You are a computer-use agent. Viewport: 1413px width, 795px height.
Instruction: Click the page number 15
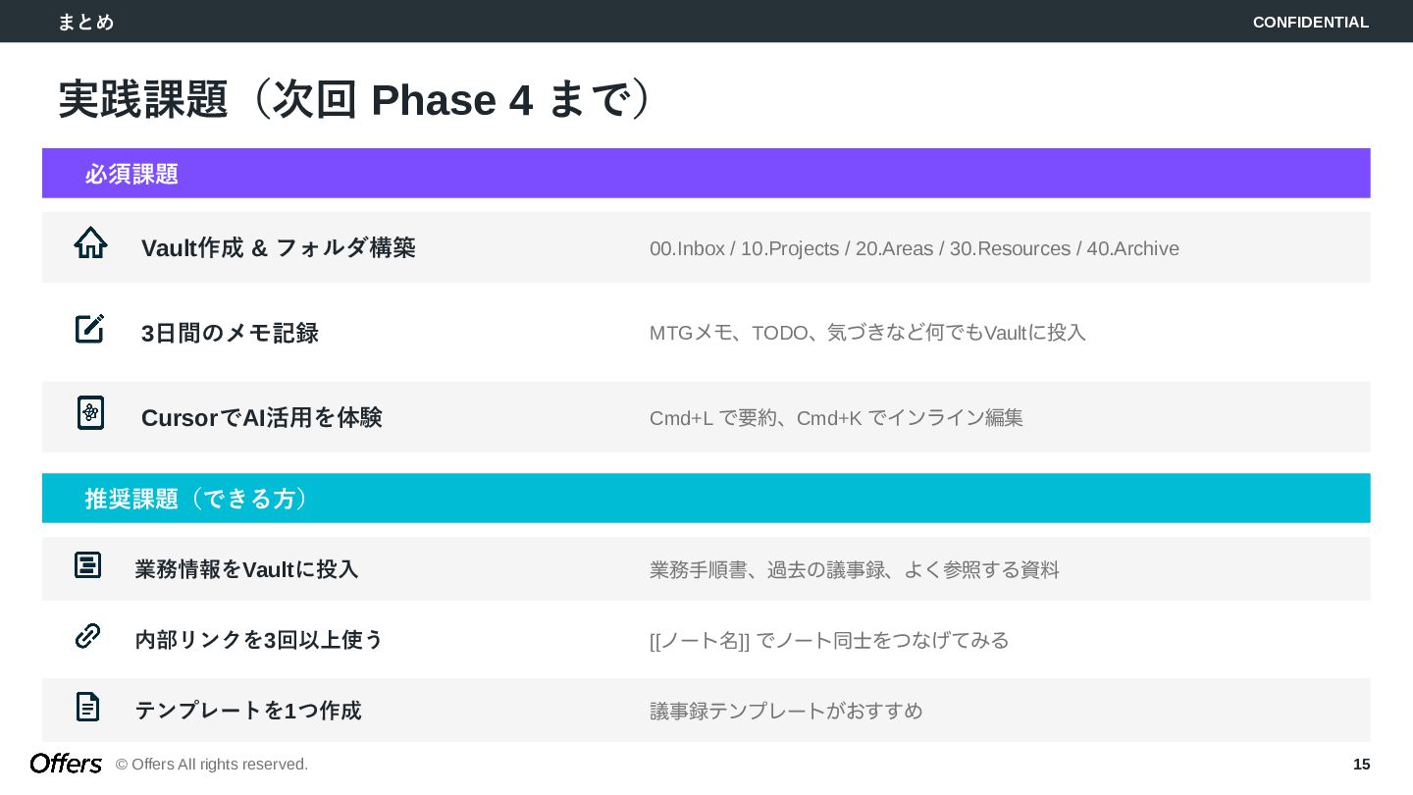click(x=1361, y=765)
